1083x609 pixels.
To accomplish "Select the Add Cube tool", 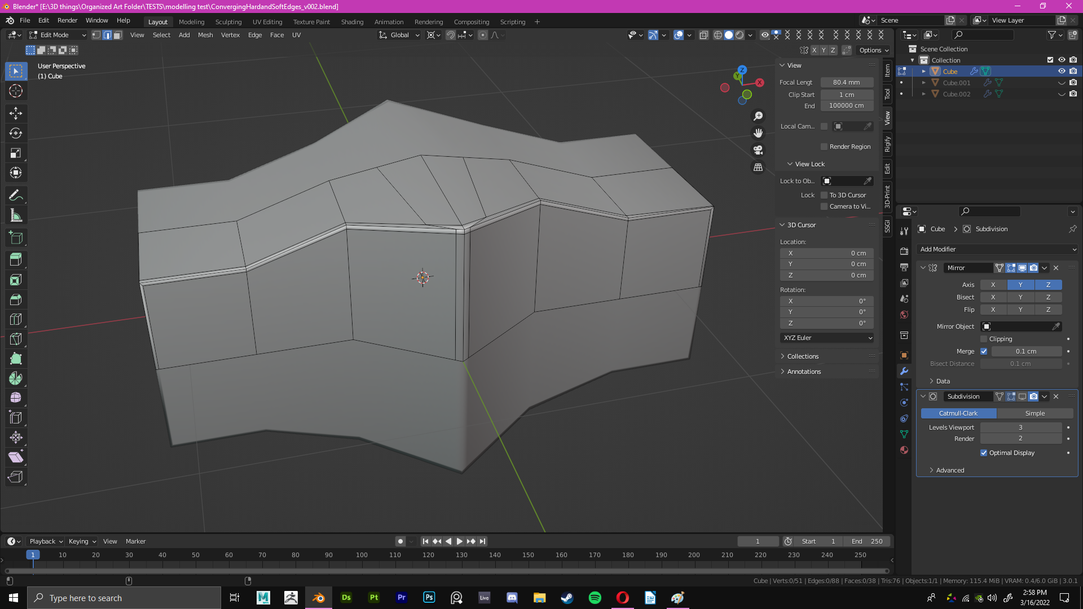I will (16, 237).
